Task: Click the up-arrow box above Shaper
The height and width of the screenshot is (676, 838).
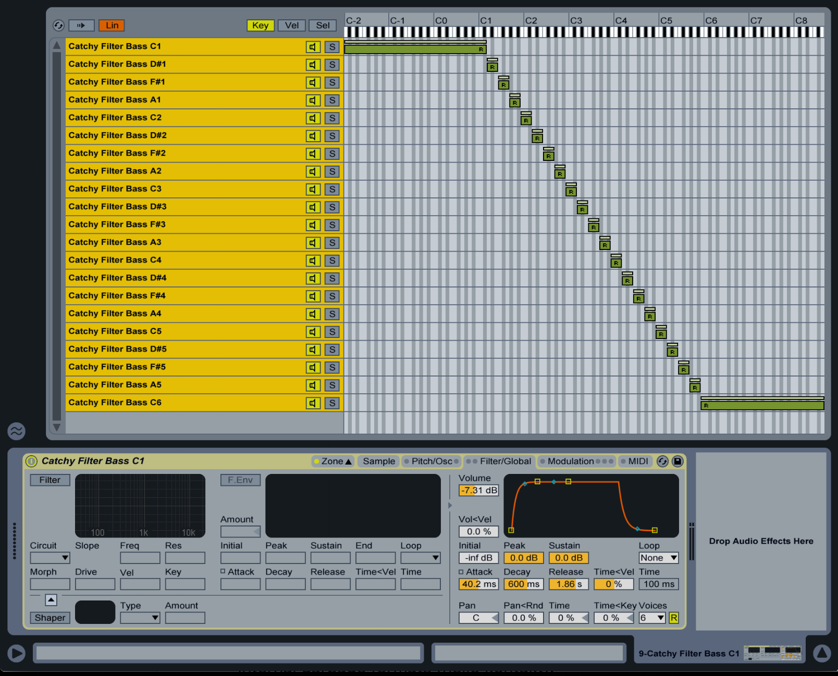Action: 51,600
